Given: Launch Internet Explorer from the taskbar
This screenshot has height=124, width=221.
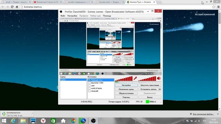Looking at the screenshot, I should [13, 121].
